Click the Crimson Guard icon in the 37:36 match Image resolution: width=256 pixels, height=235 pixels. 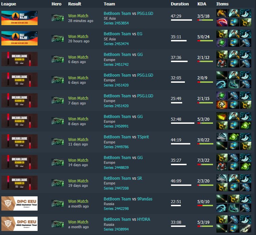coord(222,63)
